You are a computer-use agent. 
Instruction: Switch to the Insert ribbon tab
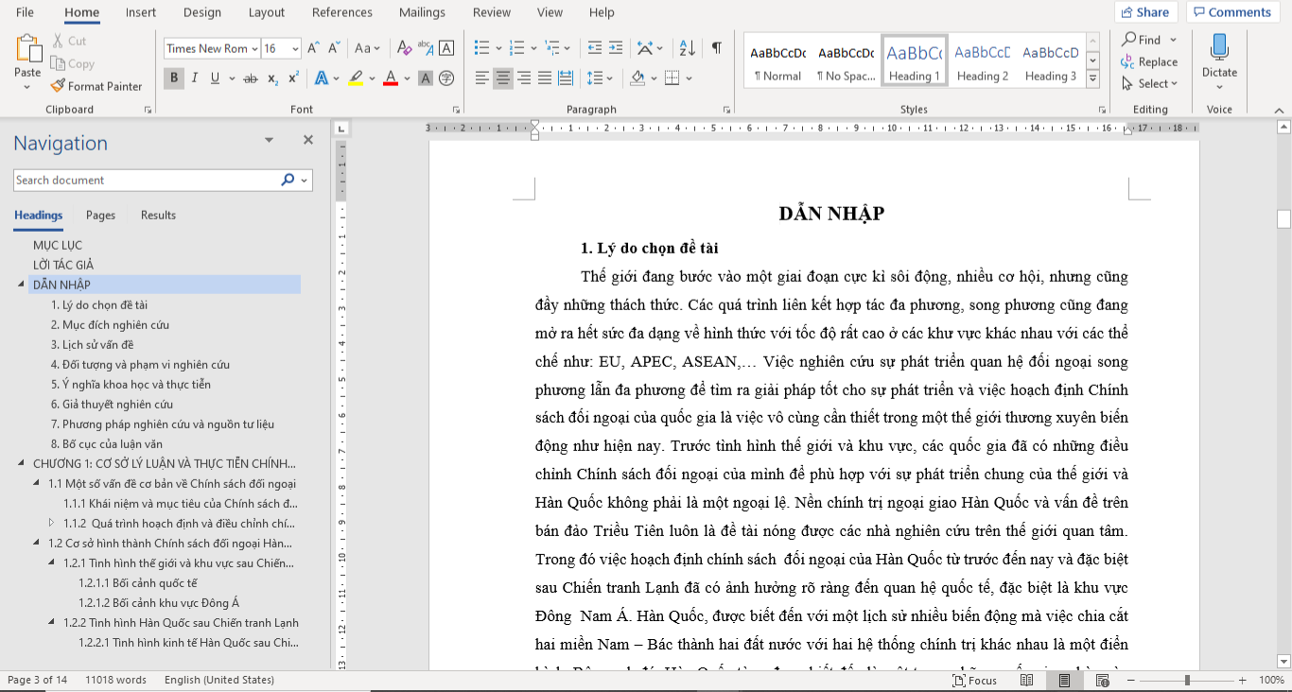click(x=141, y=12)
